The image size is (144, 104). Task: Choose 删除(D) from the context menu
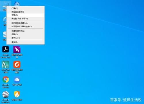(x=25, y=34)
